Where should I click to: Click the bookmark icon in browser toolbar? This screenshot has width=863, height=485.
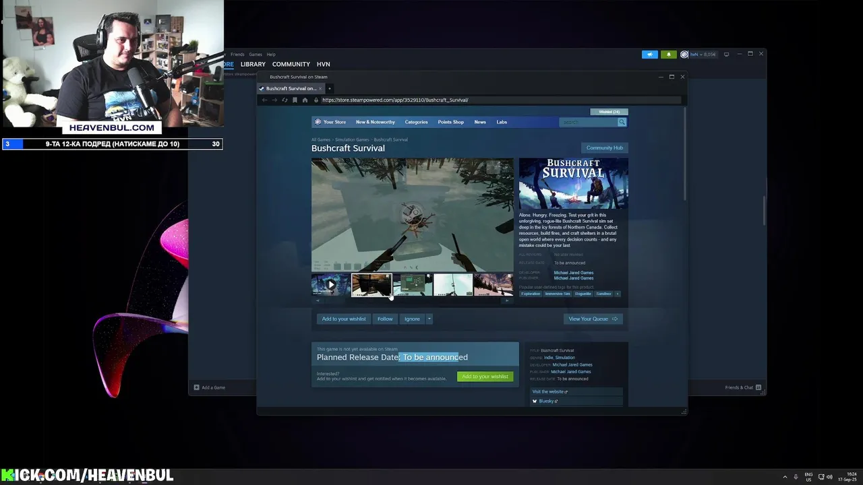tap(295, 100)
